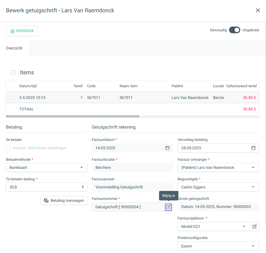The height and width of the screenshot is (253, 266).
Task: Open the Vervaldag betaling calendar icon
Action: pyautogui.click(x=253, y=148)
